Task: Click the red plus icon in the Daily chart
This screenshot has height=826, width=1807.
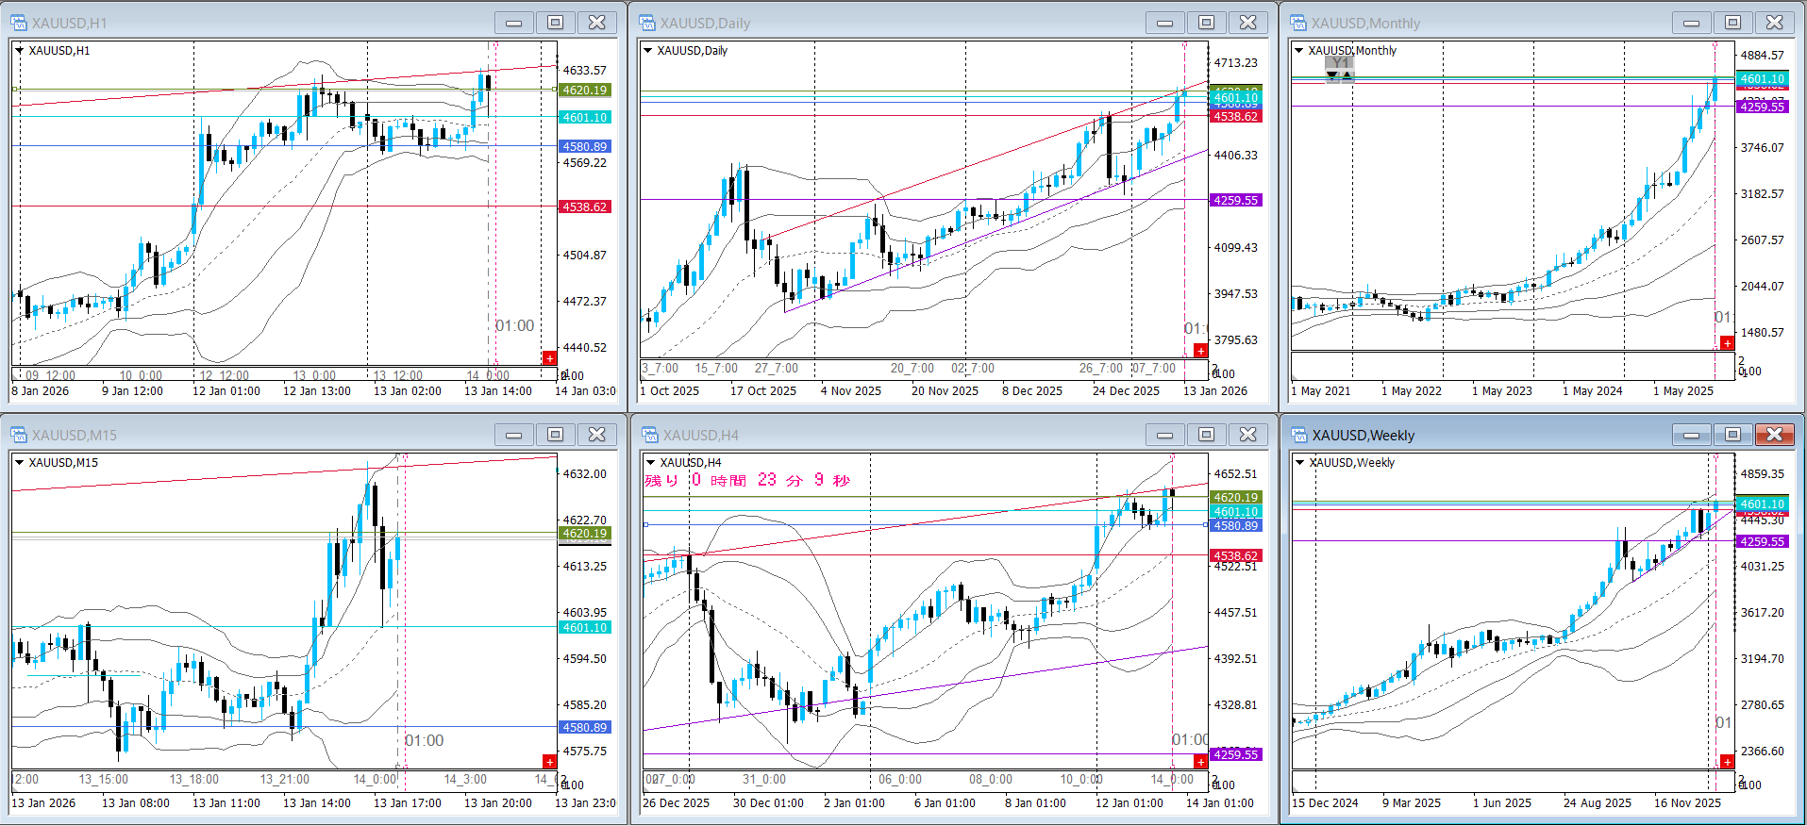Action: click(x=1200, y=351)
